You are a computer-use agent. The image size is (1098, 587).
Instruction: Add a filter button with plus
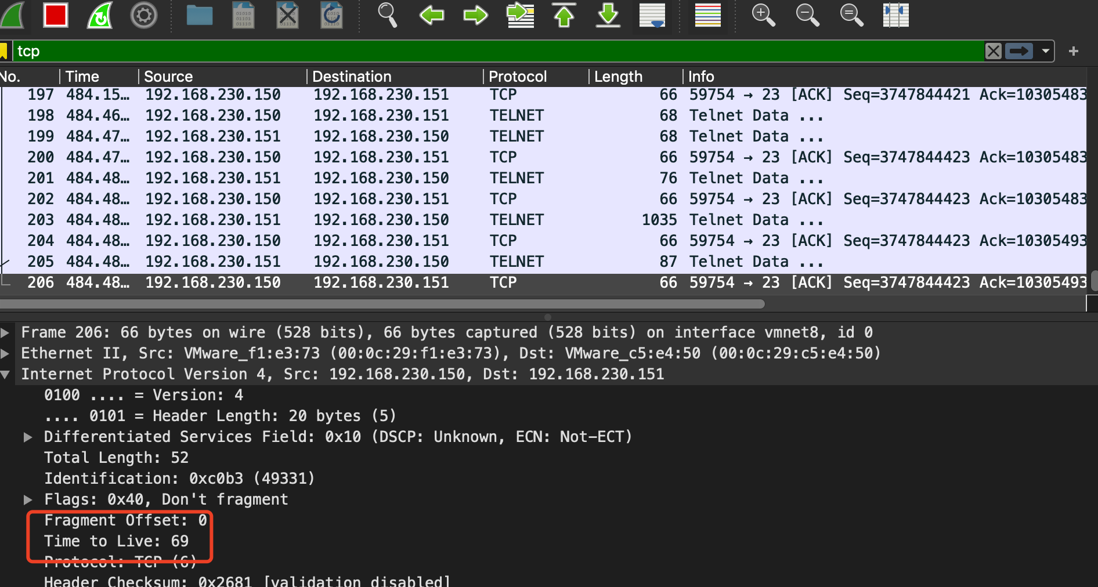(x=1074, y=51)
